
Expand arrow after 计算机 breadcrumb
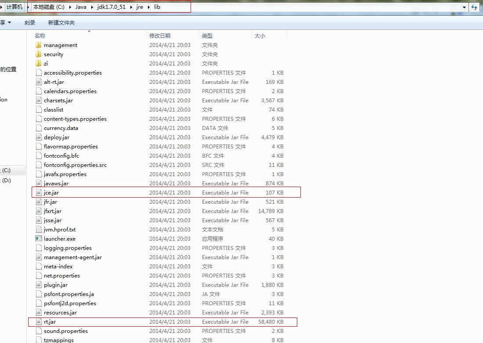[x=28, y=7]
